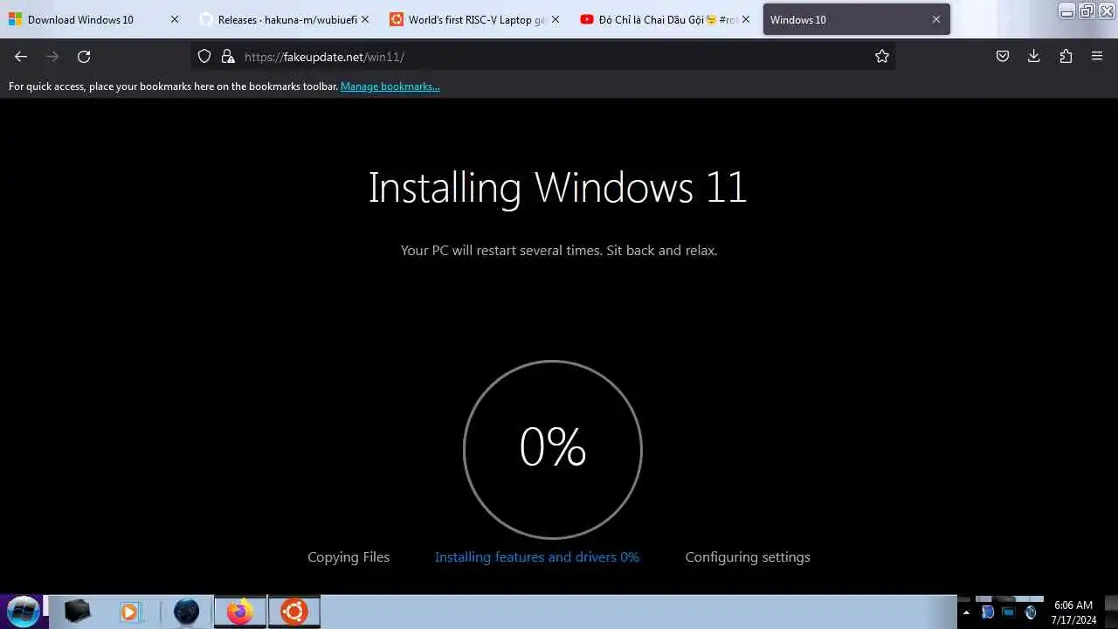The width and height of the screenshot is (1118, 629).
Task: Open the dark globe taskbar icon
Action: click(186, 611)
